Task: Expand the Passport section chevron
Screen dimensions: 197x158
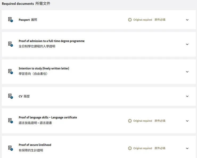Action: (x=187, y=20)
